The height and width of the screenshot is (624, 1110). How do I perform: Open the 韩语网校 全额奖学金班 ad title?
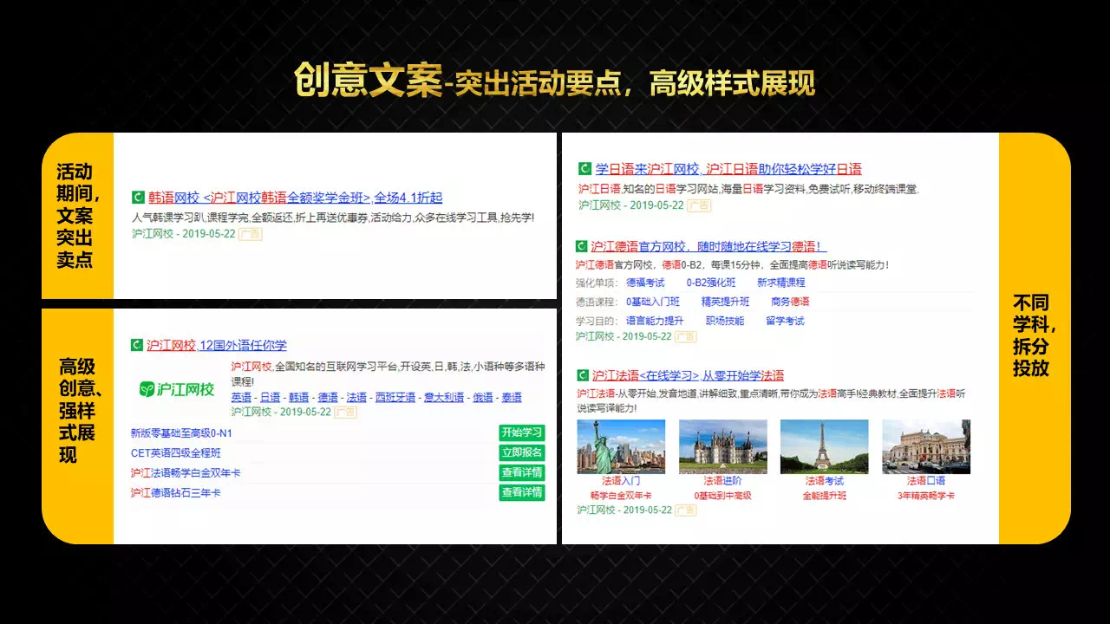pos(295,198)
